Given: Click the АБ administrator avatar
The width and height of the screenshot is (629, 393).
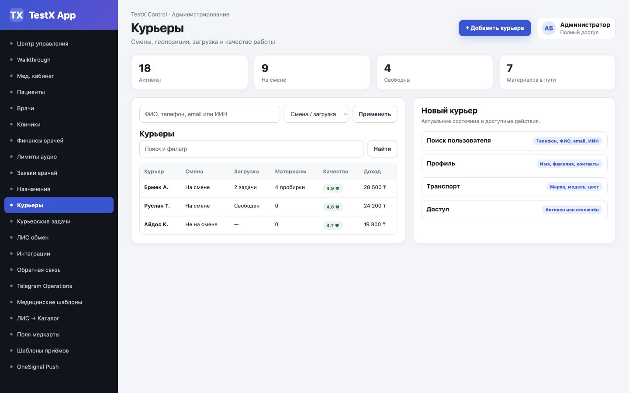Looking at the screenshot, I should [x=549, y=28].
